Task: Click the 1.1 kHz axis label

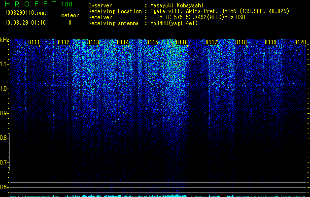Action: pos(4,64)
